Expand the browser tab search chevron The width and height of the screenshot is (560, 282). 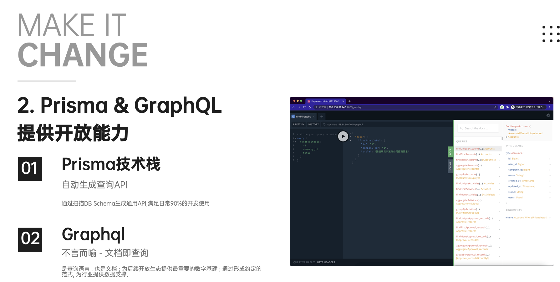point(549,101)
